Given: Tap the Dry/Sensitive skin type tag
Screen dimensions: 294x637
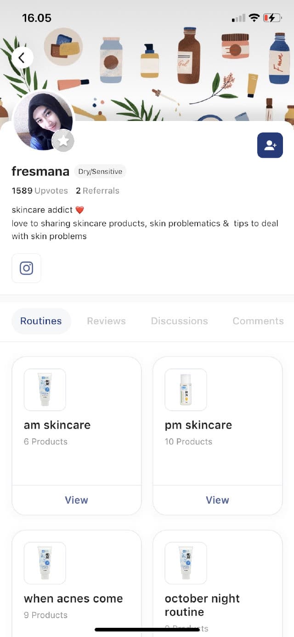Looking at the screenshot, I should click(x=100, y=172).
